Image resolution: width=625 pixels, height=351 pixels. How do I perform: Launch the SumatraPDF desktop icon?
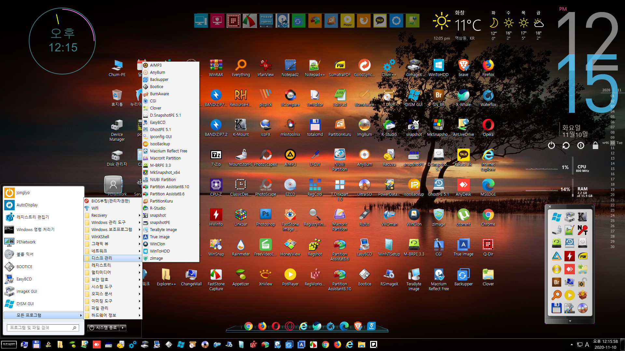[x=340, y=68]
